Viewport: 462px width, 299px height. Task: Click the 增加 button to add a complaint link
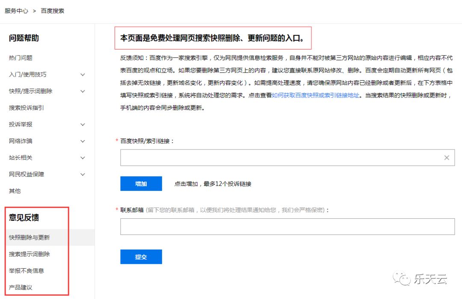pos(141,183)
